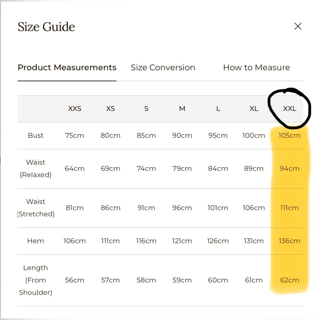Viewport: 320px width, 320px height.
Task: Select the Product Measurements tab
Action: pyautogui.click(x=67, y=68)
